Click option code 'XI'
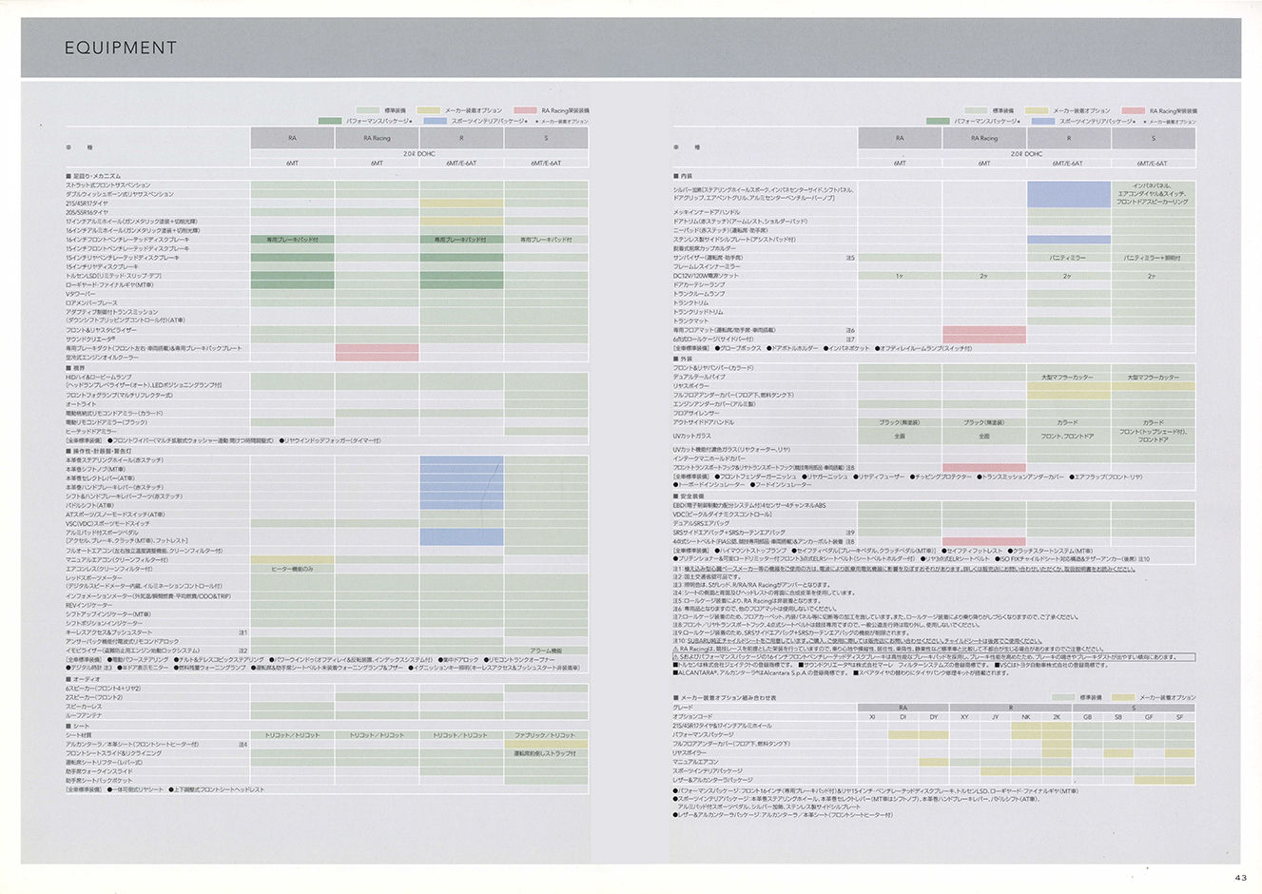This screenshot has width=1262, height=894. coord(872,716)
